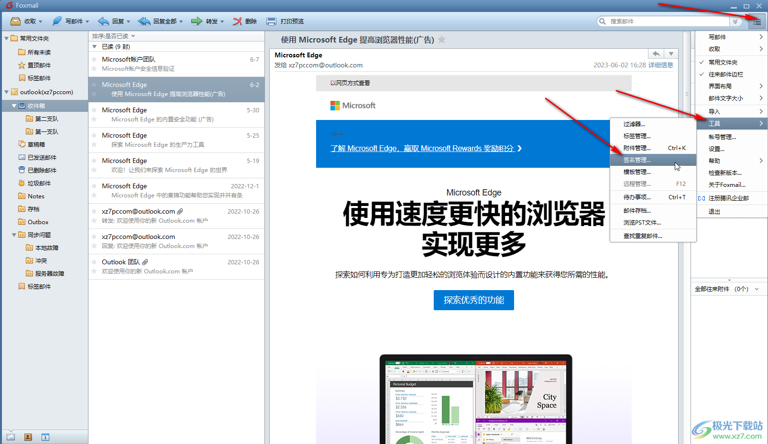Click the mail view icon at bottom-left
This screenshot has width=768, height=444.
[x=11, y=437]
